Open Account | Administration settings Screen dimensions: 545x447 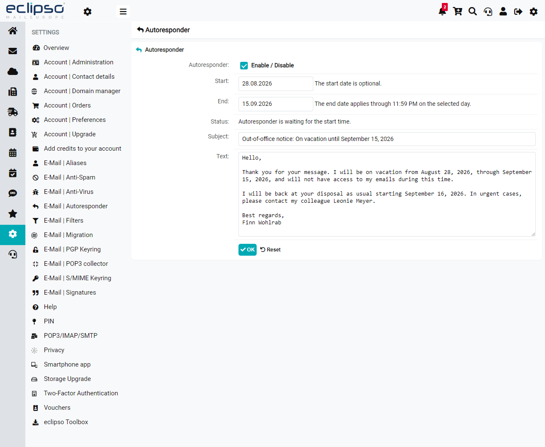[79, 62]
